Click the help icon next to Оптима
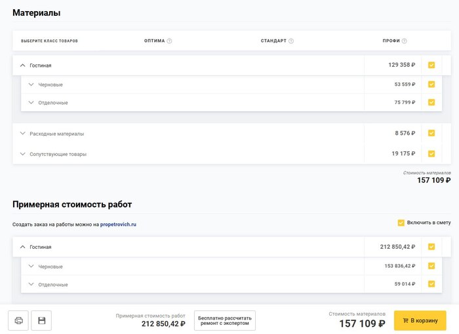 pyautogui.click(x=169, y=41)
